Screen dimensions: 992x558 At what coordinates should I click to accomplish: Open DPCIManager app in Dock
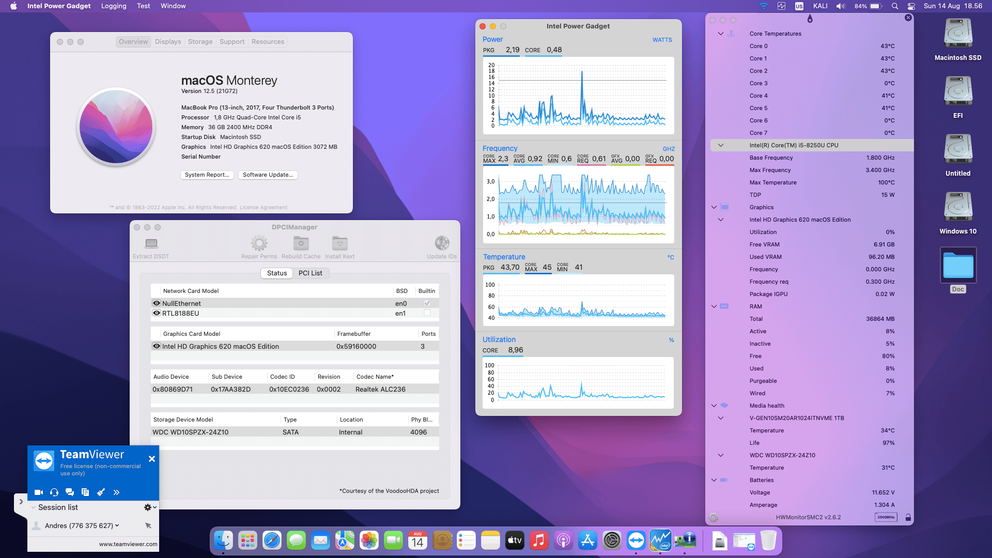pyautogui.click(x=685, y=540)
